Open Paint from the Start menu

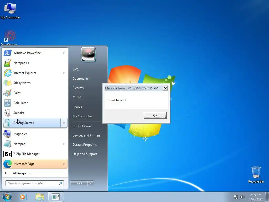click(x=35, y=93)
